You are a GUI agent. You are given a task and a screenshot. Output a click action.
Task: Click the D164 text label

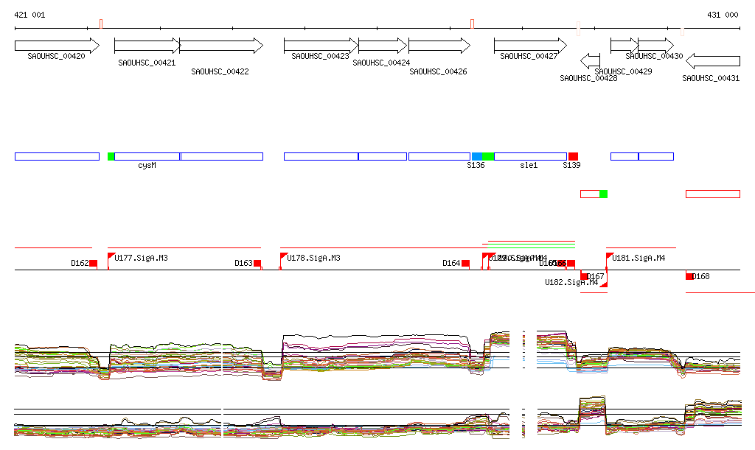coord(452,263)
